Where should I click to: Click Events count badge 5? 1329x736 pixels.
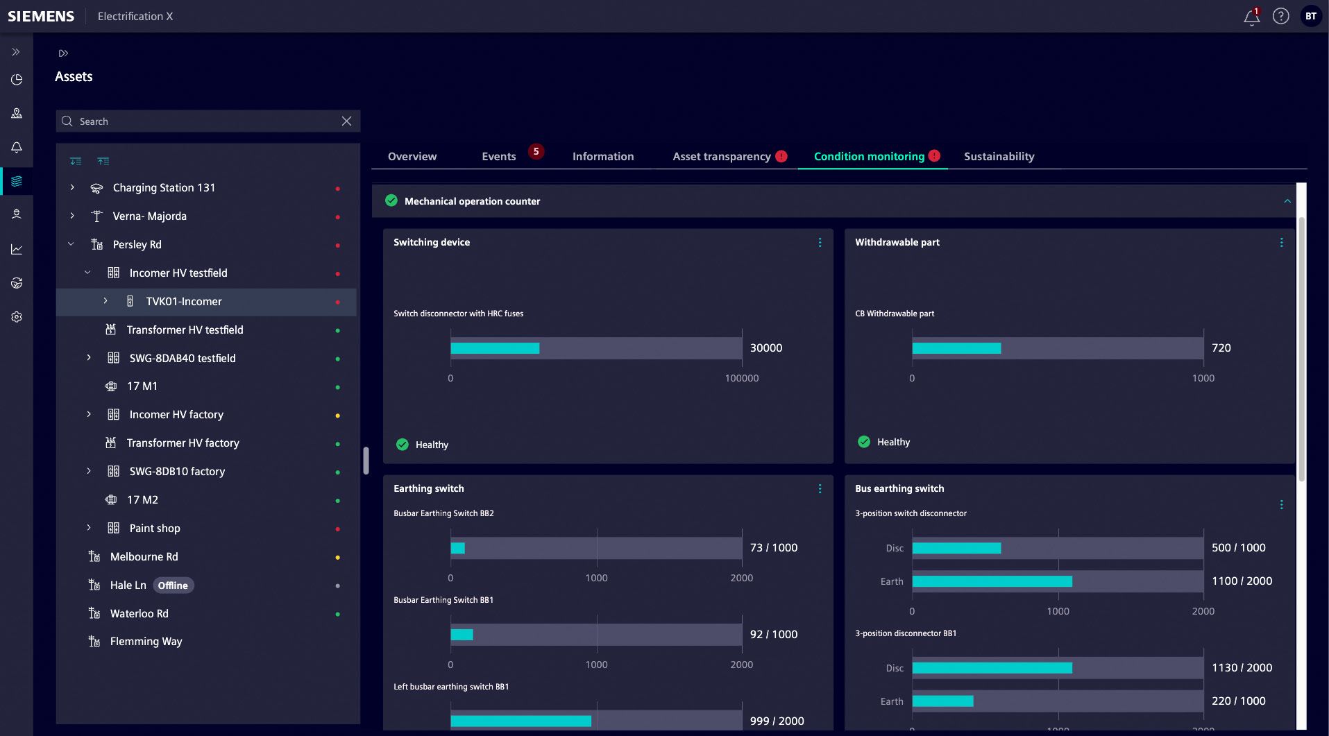click(536, 151)
